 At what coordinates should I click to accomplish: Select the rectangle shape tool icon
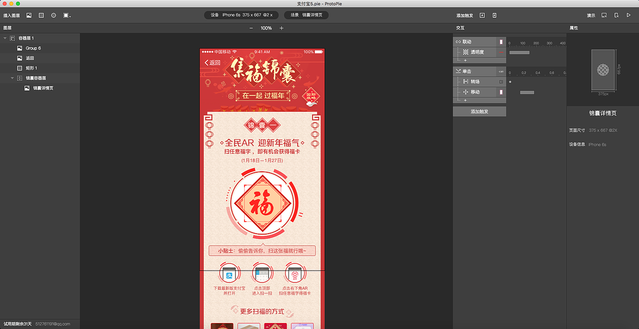[41, 15]
